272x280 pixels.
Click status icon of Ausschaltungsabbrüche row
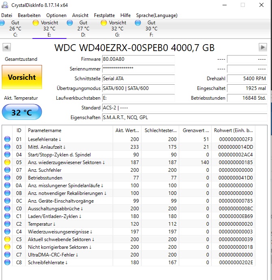tap(7, 208)
